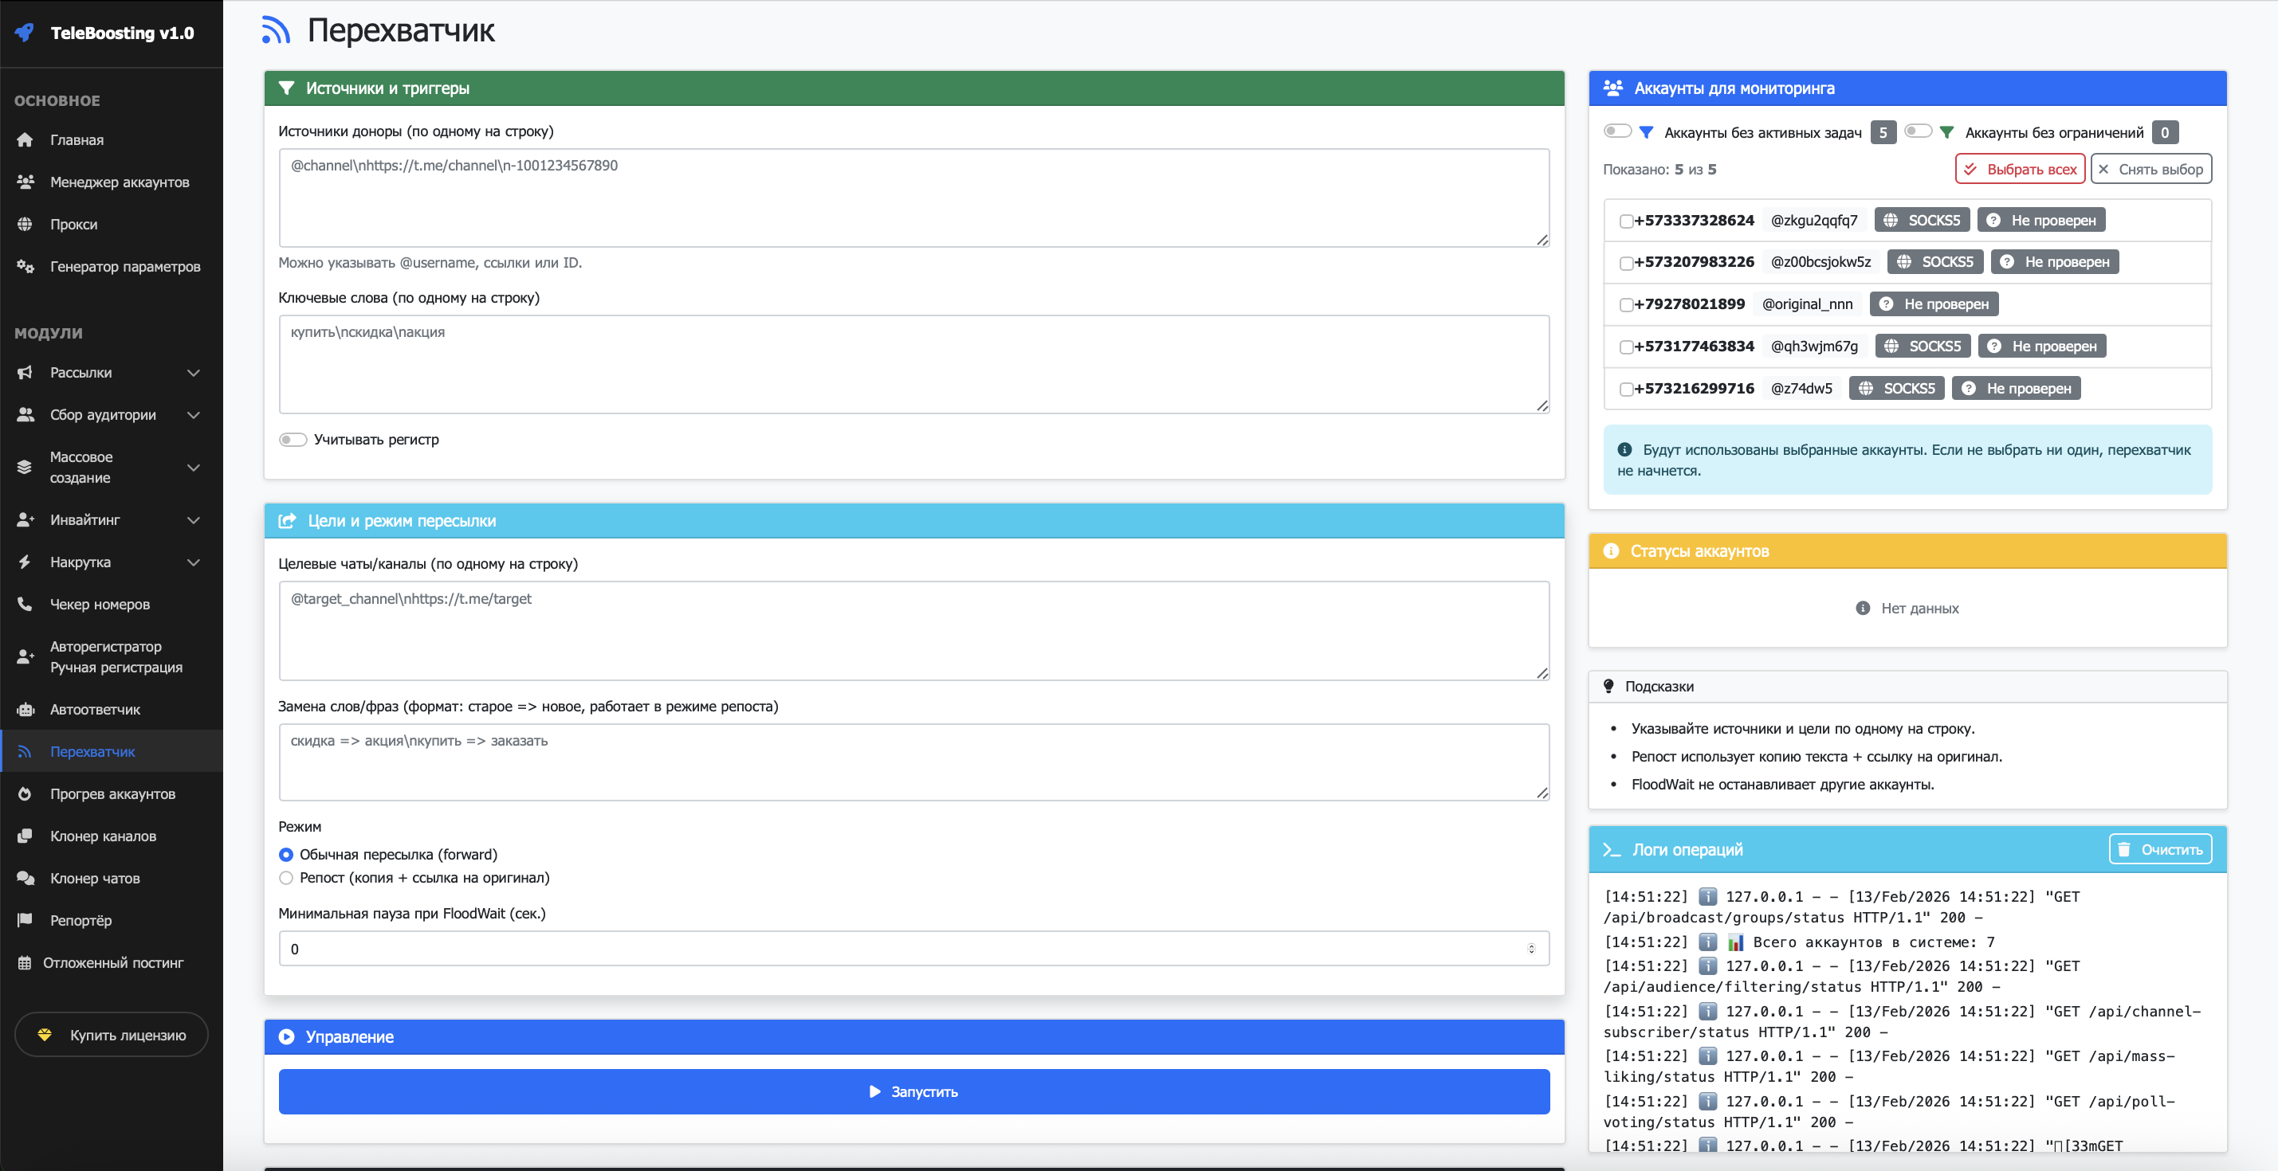Click the flag icon for Репортёр

pyautogui.click(x=25, y=920)
